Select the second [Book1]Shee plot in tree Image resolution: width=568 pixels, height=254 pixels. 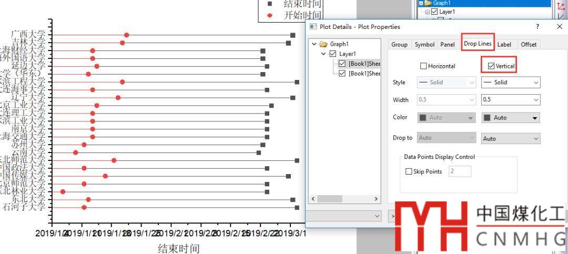tap(364, 73)
